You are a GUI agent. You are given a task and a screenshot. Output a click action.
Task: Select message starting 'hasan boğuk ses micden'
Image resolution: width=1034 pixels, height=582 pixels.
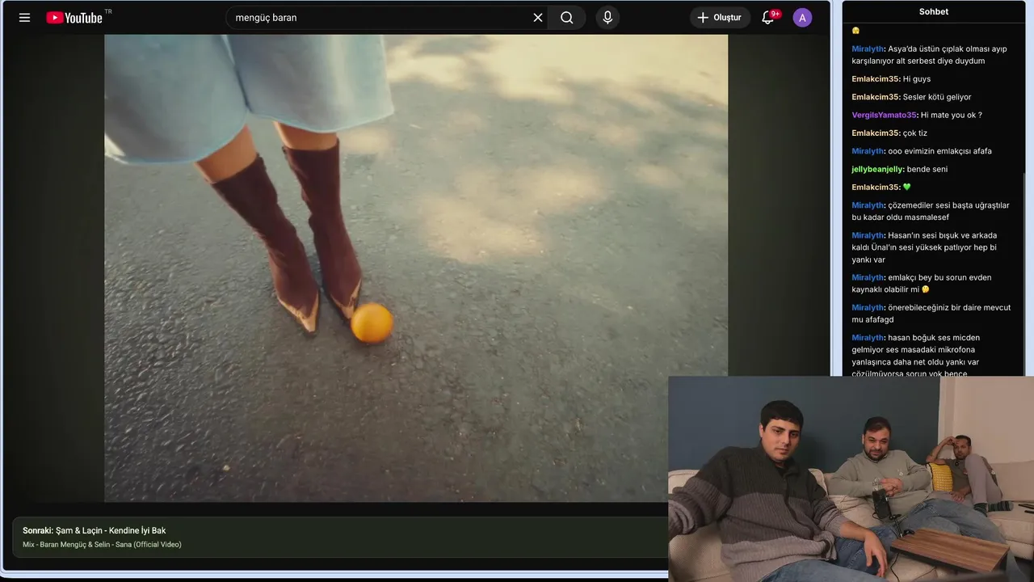pyautogui.click(x=916, y=356)
